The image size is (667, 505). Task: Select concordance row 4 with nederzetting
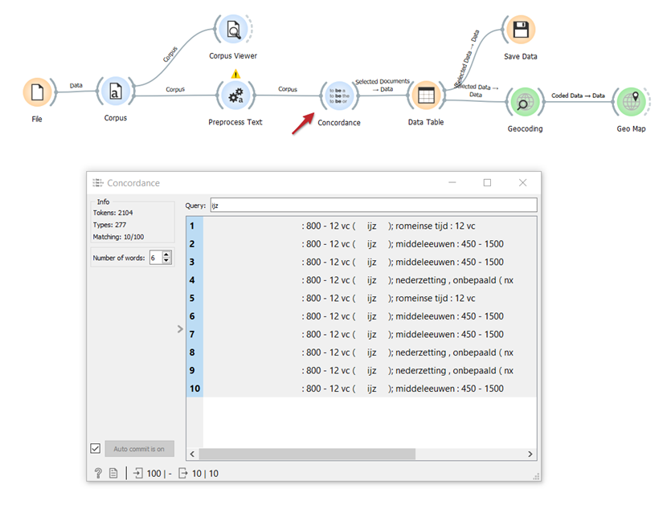coord(362,280)
